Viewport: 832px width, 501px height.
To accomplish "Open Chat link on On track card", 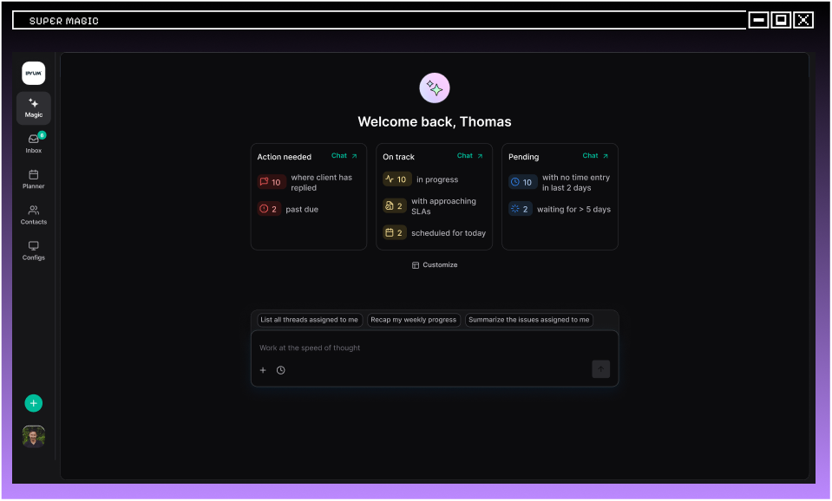I will tap(470, 156).
